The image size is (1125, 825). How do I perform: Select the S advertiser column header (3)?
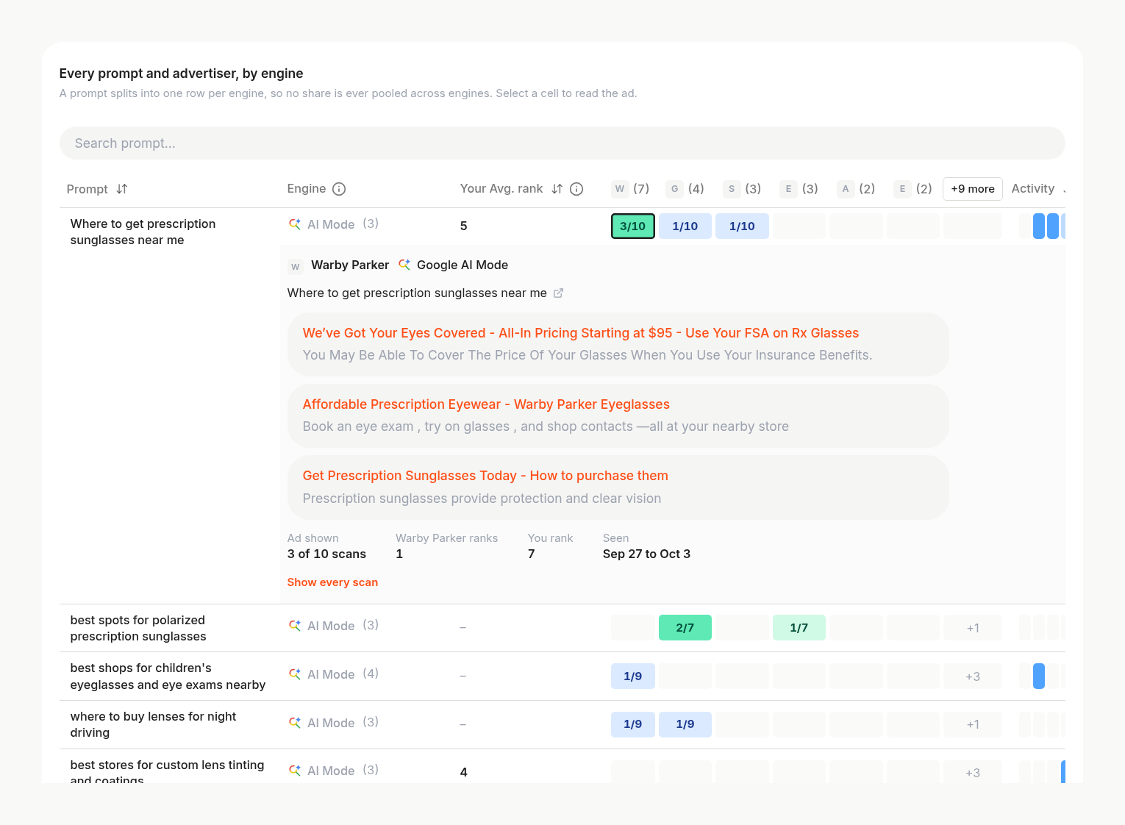(x=742, y=189)
